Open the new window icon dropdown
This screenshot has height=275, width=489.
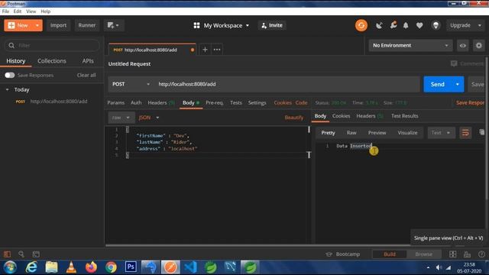point(113,25)
